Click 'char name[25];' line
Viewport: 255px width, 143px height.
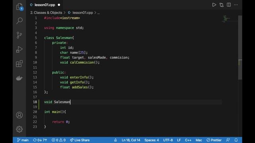(x=74, y=52)
